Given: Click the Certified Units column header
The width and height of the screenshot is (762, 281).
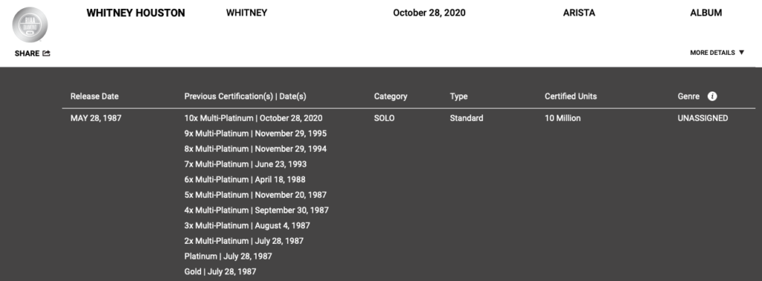Looking at the screenshot, I should click(571, 96).
